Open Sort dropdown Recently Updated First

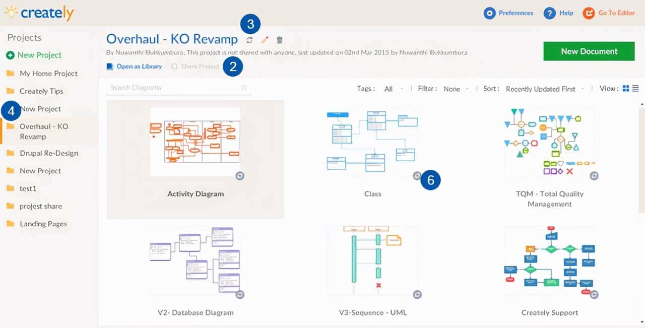[x=544, y=89]
